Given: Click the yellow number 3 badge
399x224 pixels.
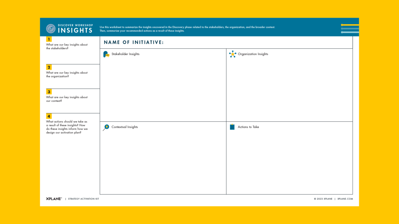Looking at the screenshot, I should click(49, 92).
